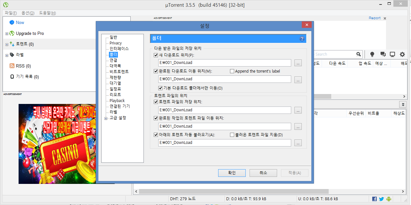Click the 라벨 tag icon
Screen dimensions: 411x205
pos(12,55)
